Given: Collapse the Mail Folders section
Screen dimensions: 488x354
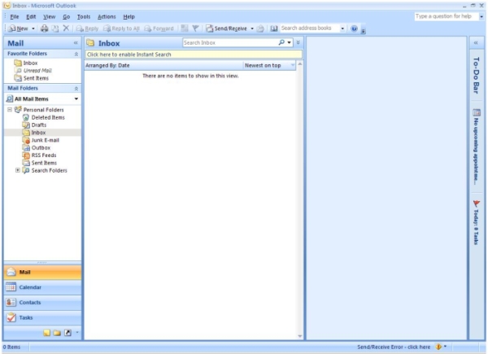Looking at the screenshot, I should [76, 89].
